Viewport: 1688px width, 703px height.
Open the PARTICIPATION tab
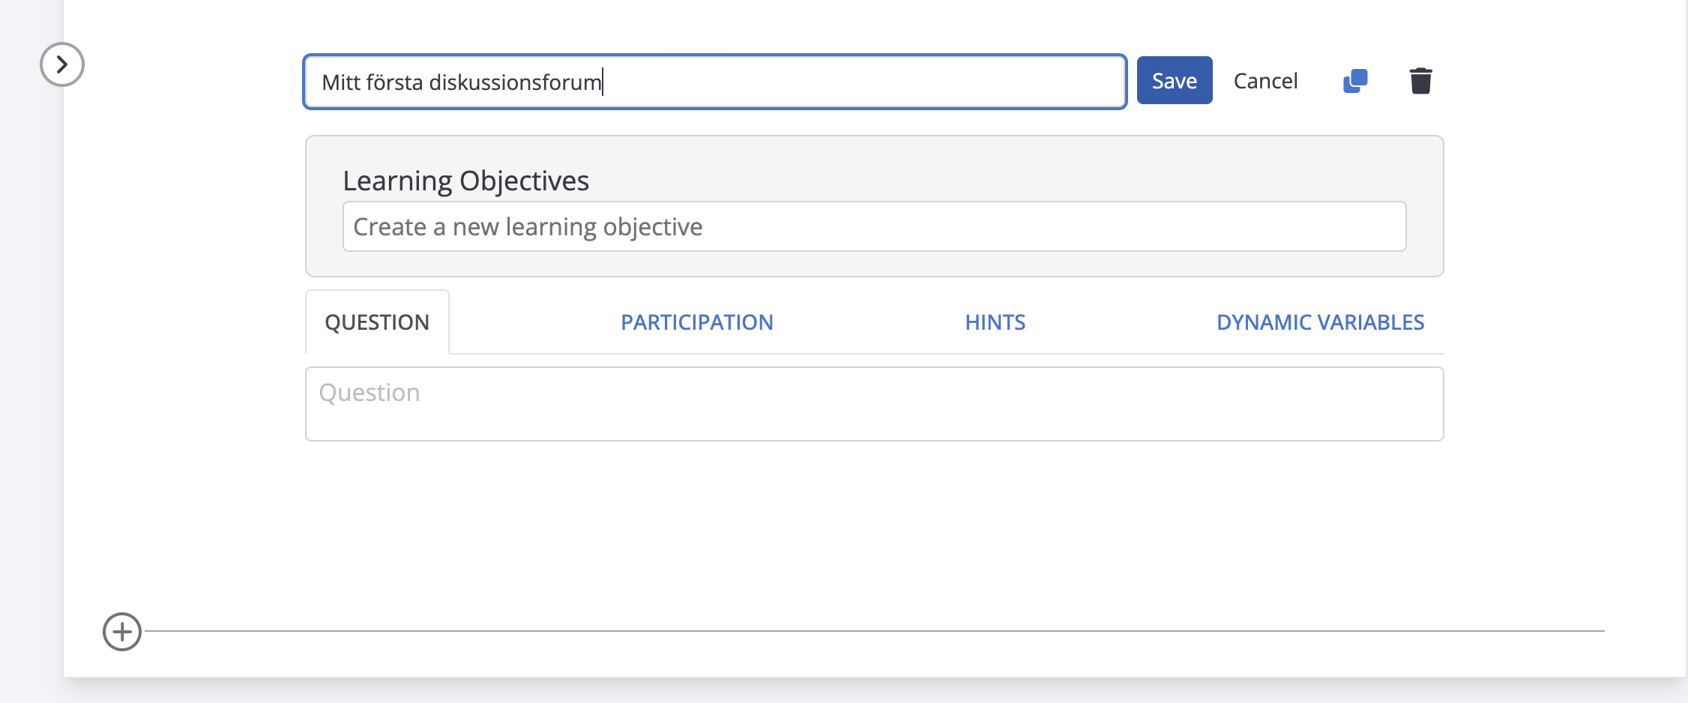[x=696, y=322]
